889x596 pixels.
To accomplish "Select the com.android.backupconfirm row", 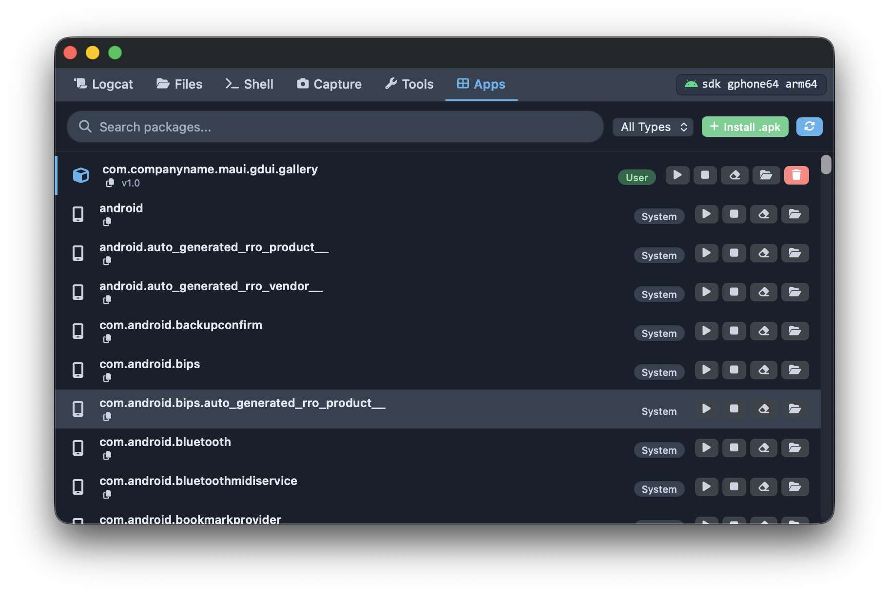I will coord(438,331).
